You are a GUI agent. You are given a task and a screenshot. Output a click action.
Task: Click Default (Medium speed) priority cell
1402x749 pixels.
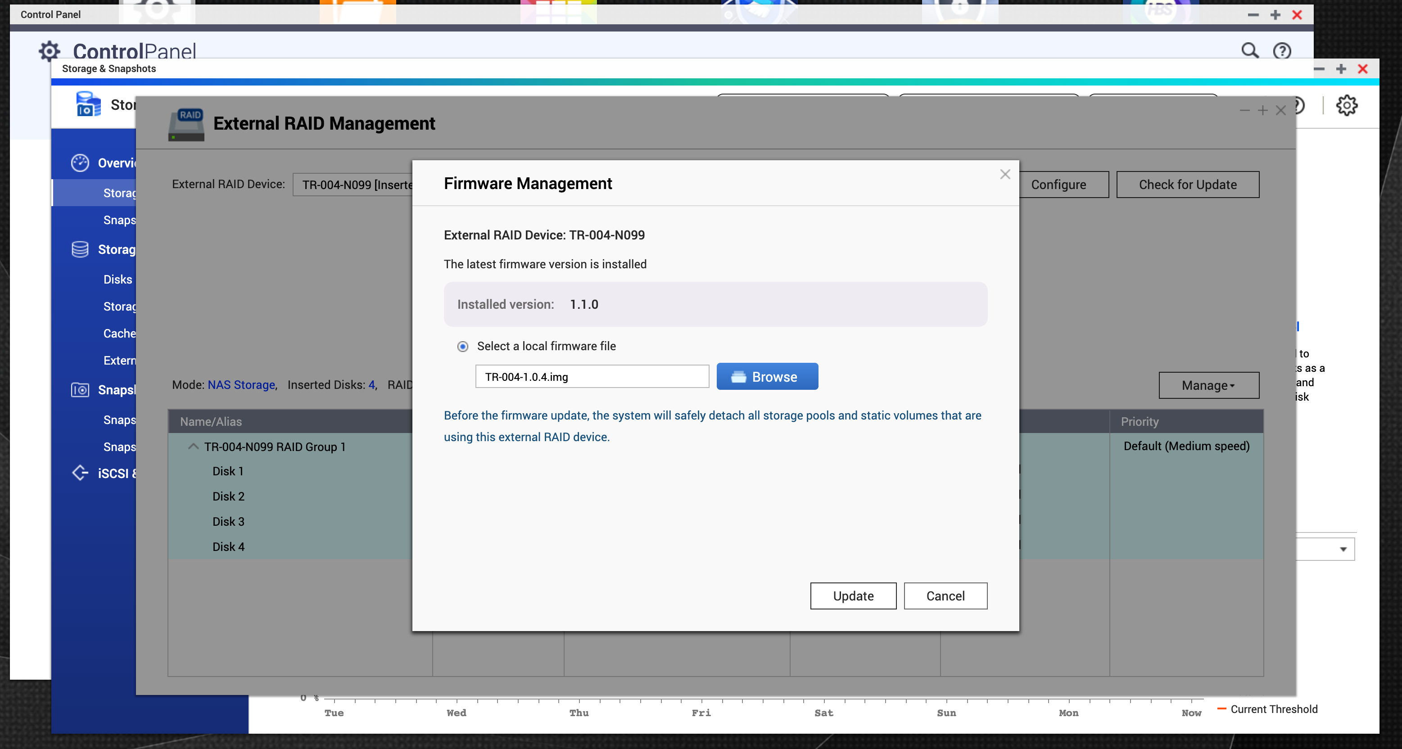(x=1186, y=446)
